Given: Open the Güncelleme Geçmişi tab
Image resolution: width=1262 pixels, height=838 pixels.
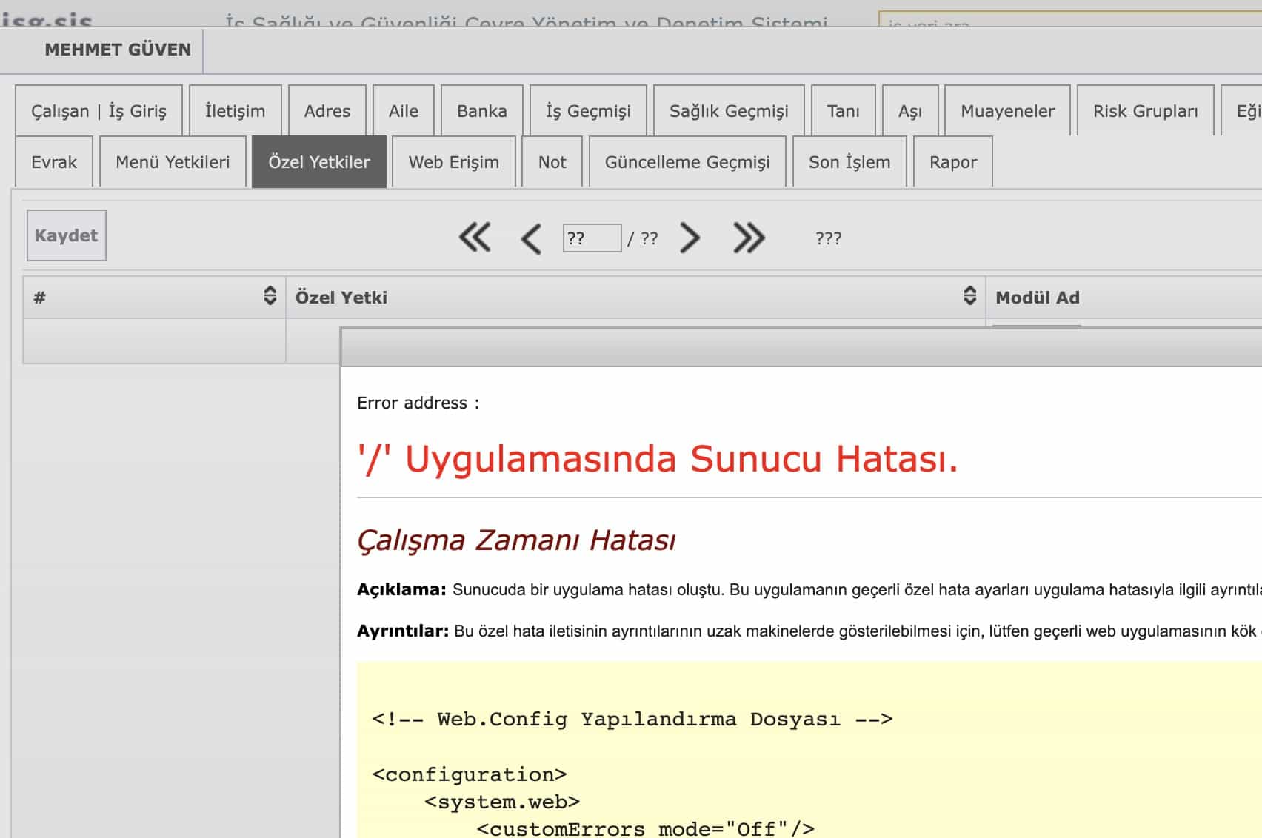Looking at the screenshot, I should 687,162.
